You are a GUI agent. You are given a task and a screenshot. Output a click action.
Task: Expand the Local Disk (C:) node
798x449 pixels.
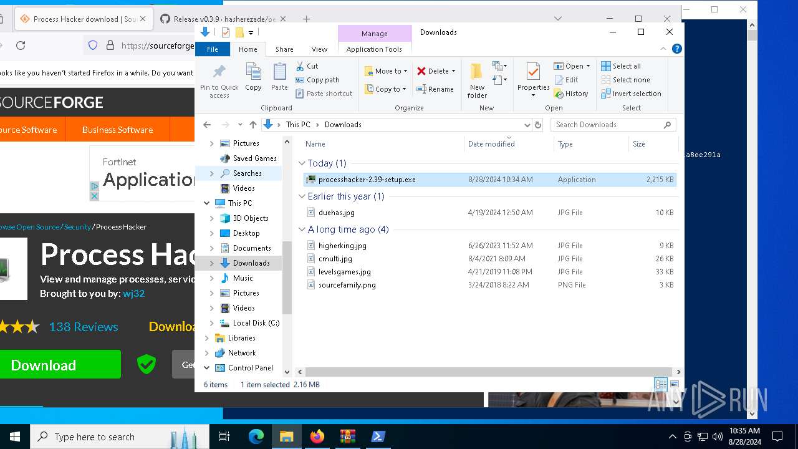tap(212, 323)
